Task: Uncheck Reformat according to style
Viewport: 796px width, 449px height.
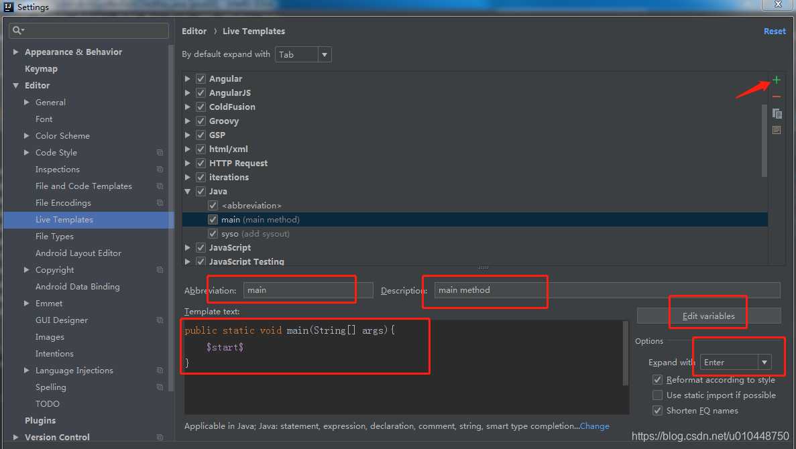Action: (657, 379)
